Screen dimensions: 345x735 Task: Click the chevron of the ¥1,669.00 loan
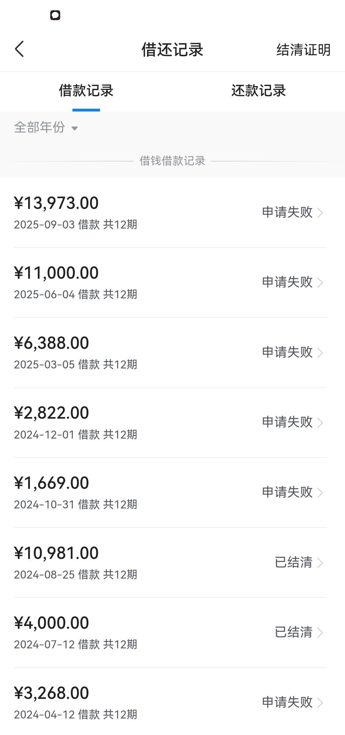click(x=320, y=492)
